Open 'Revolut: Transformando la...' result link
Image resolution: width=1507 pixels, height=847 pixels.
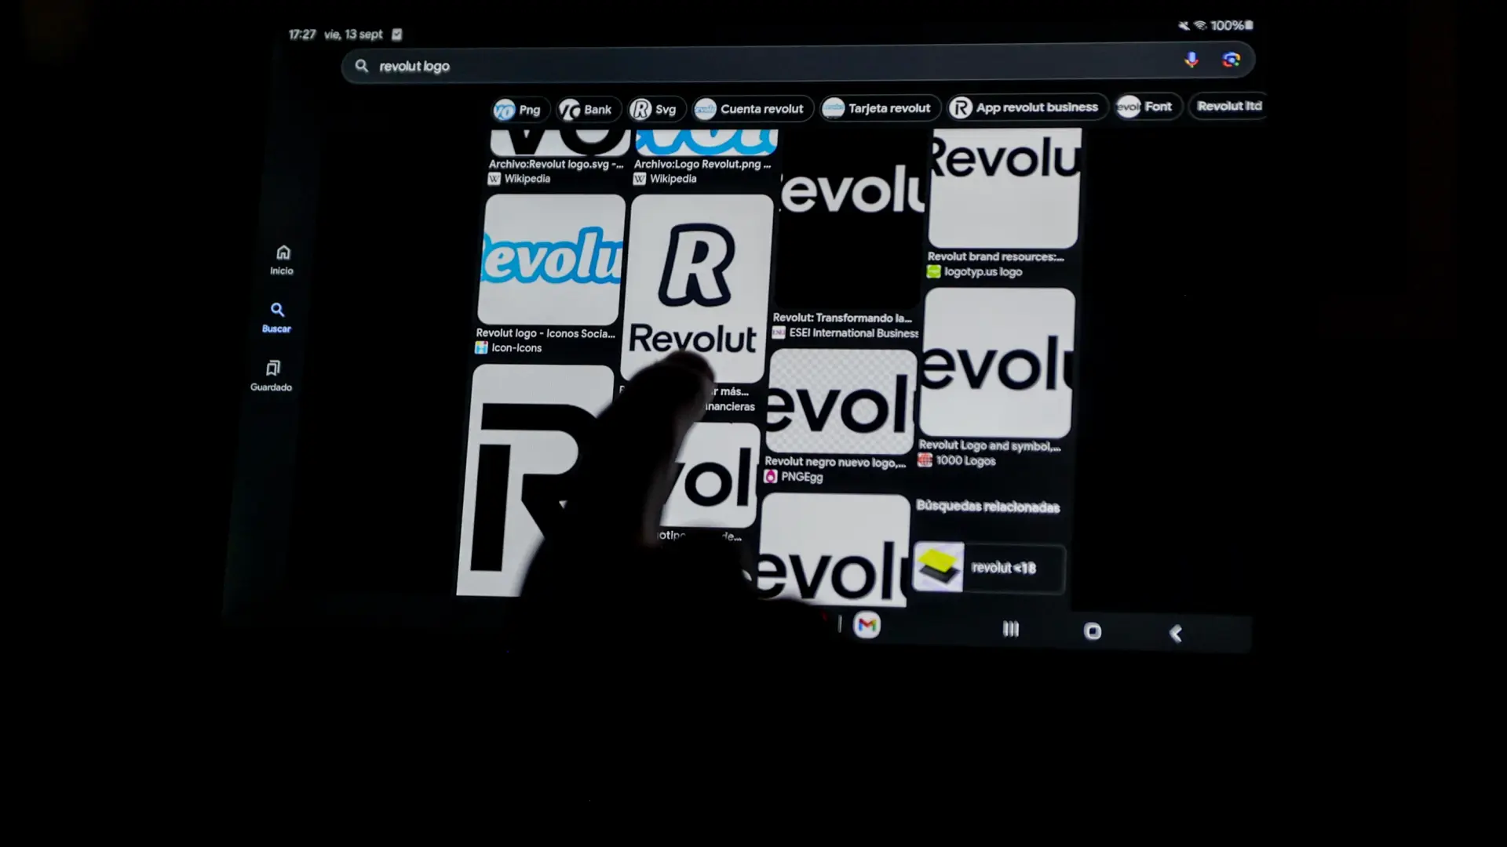(842, 318)
